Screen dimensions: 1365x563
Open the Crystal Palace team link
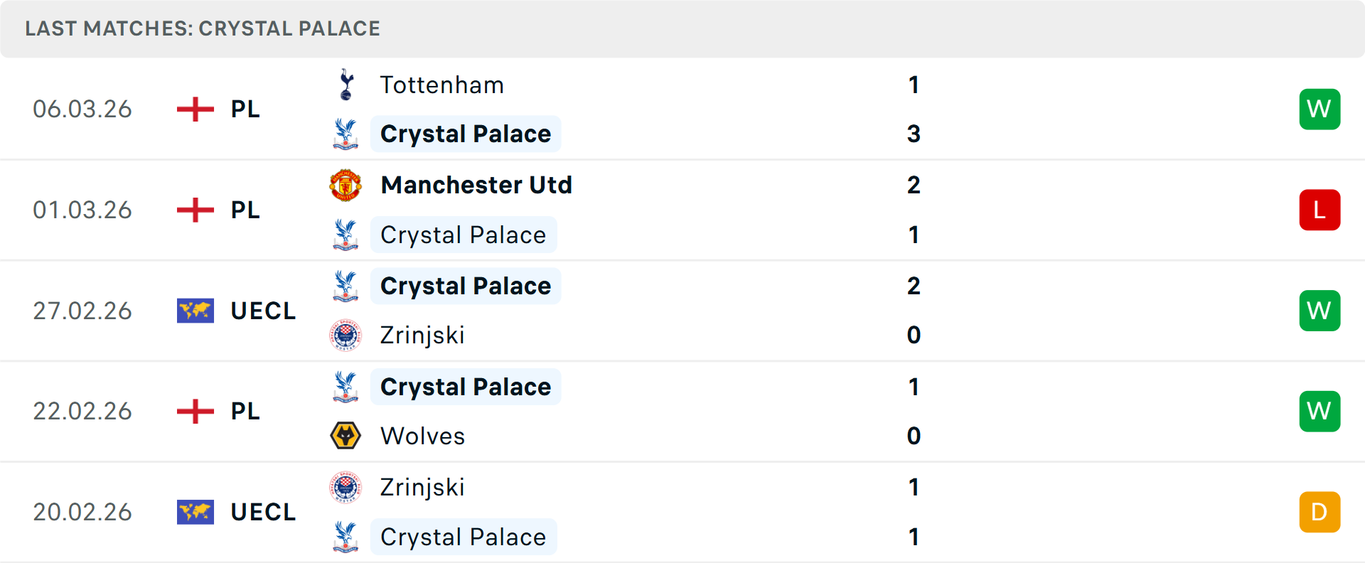pyautogui.click(x=466, y=134)
